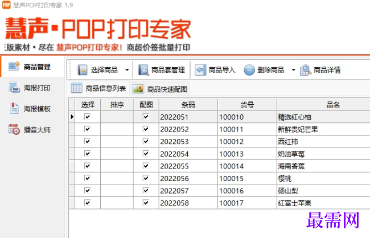The image size is (370, 238).
Task: Select barcode cell 2022058
Action: [188, 203]
